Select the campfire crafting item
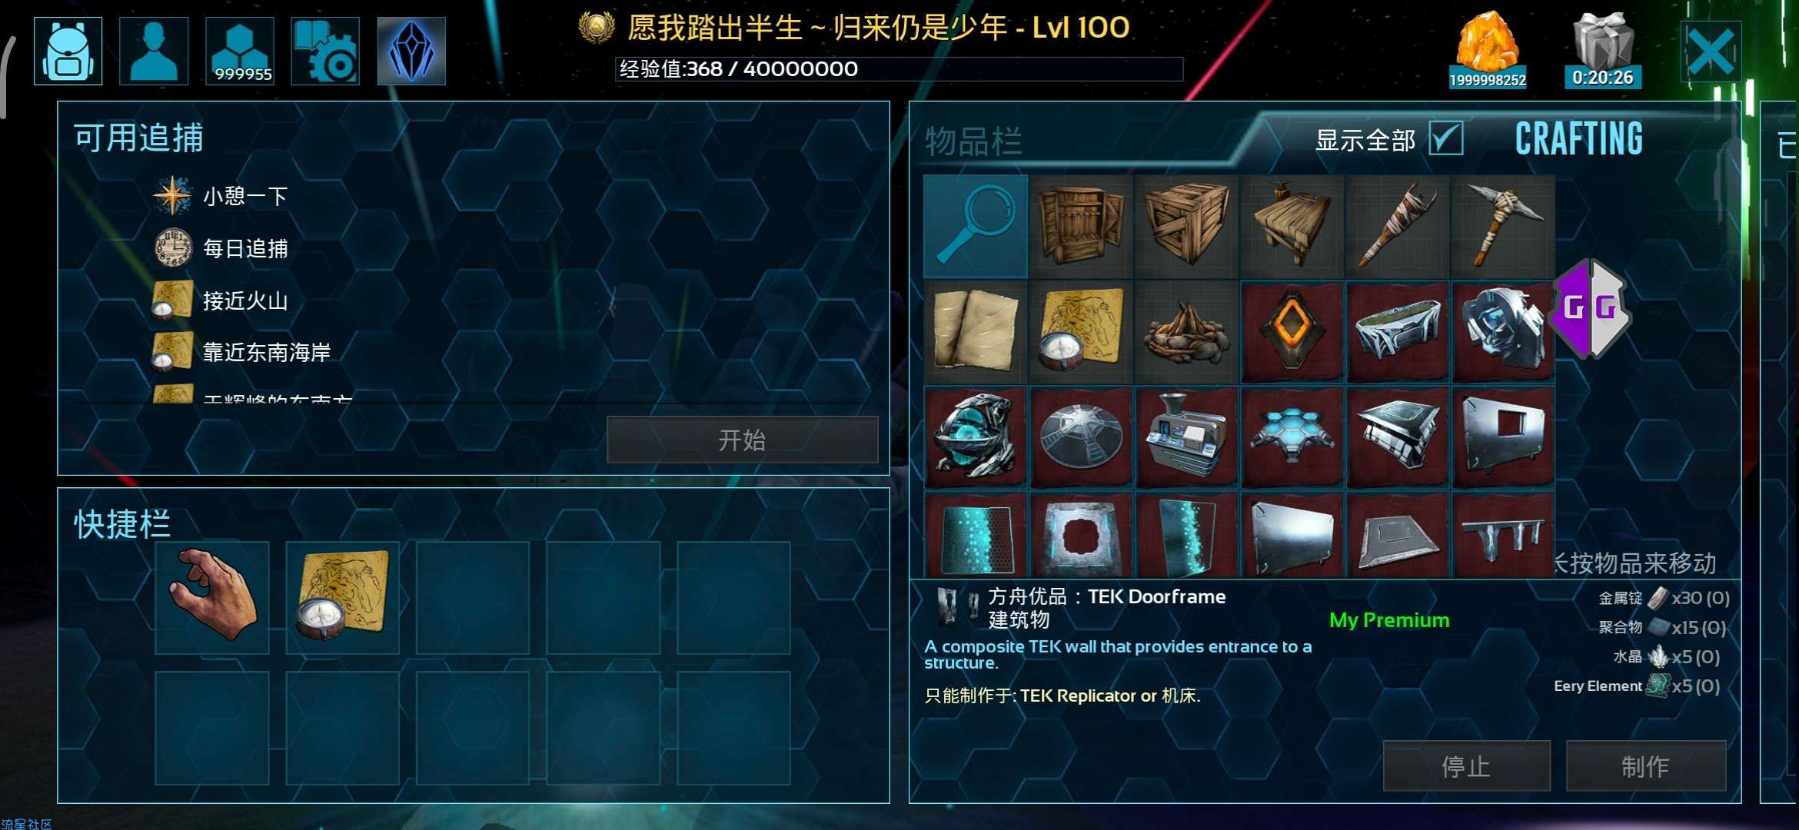The height and width of the screenshot is (830, 1799). click(x=1186, y=332)
